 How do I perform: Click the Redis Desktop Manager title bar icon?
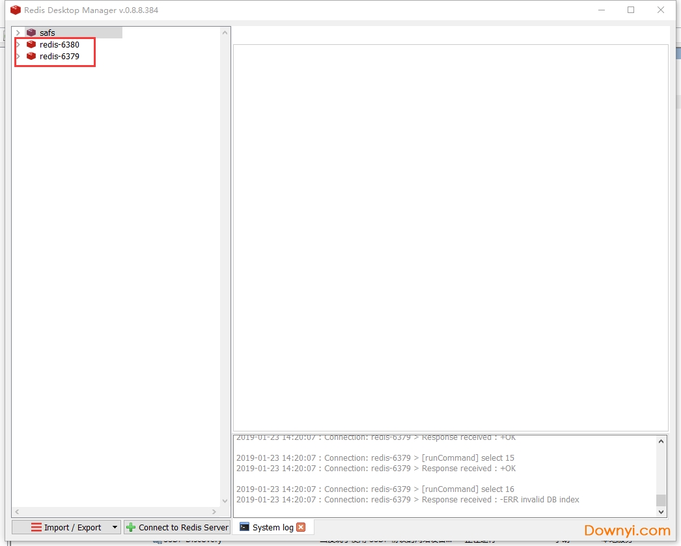(x=16, y=10)
